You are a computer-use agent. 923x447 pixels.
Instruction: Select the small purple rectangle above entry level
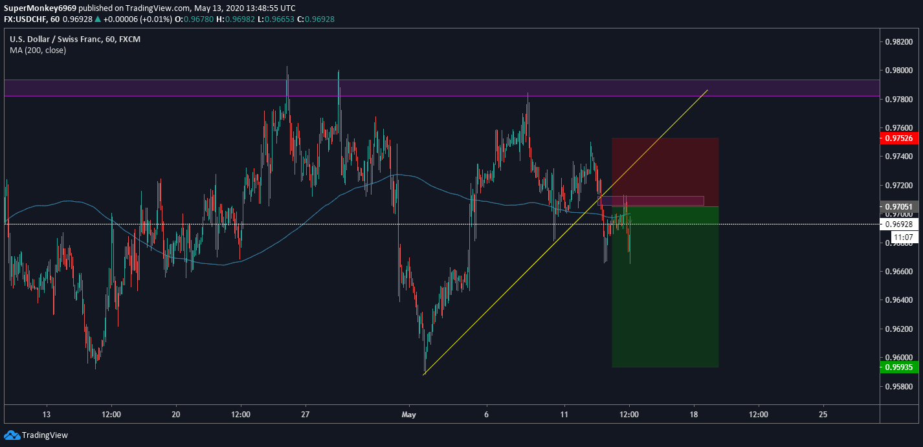click(651, 201)
